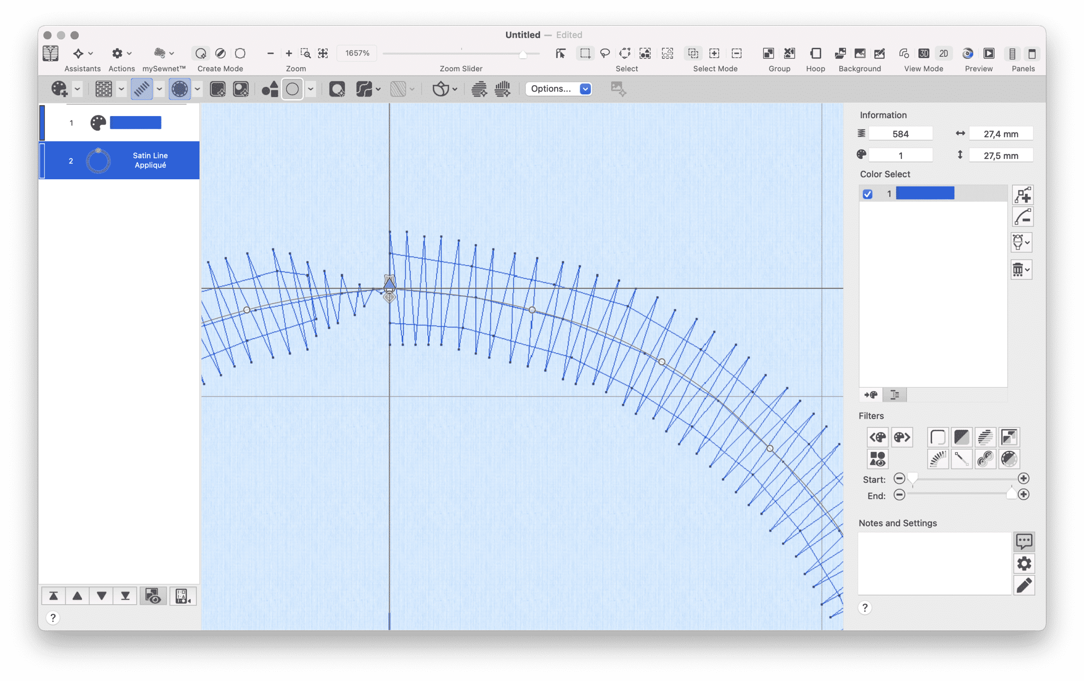Image resolution: width=1084 pixels, height=681 pixels.
Task: Click the End filter minus button
Action: [899, 495]
